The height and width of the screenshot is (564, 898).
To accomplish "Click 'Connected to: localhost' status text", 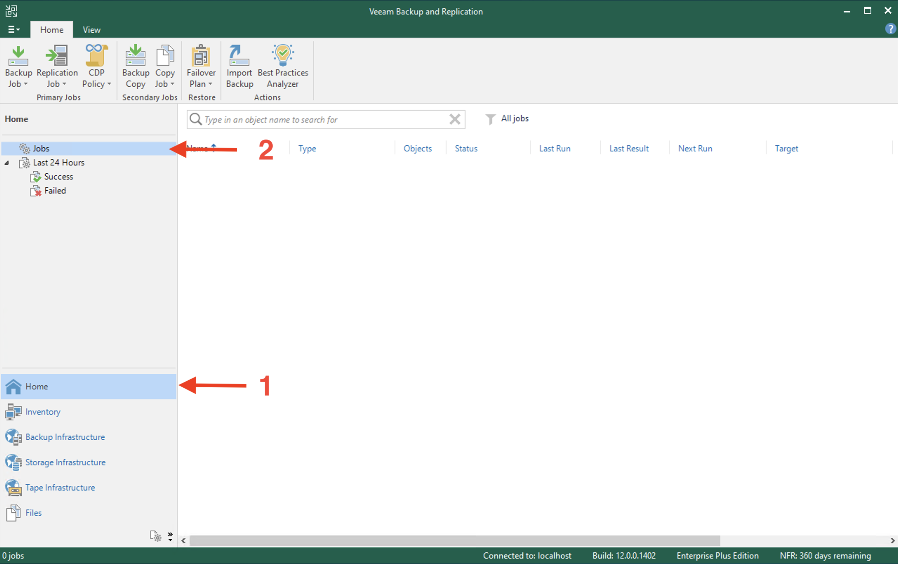I will (x=527, y=556).
